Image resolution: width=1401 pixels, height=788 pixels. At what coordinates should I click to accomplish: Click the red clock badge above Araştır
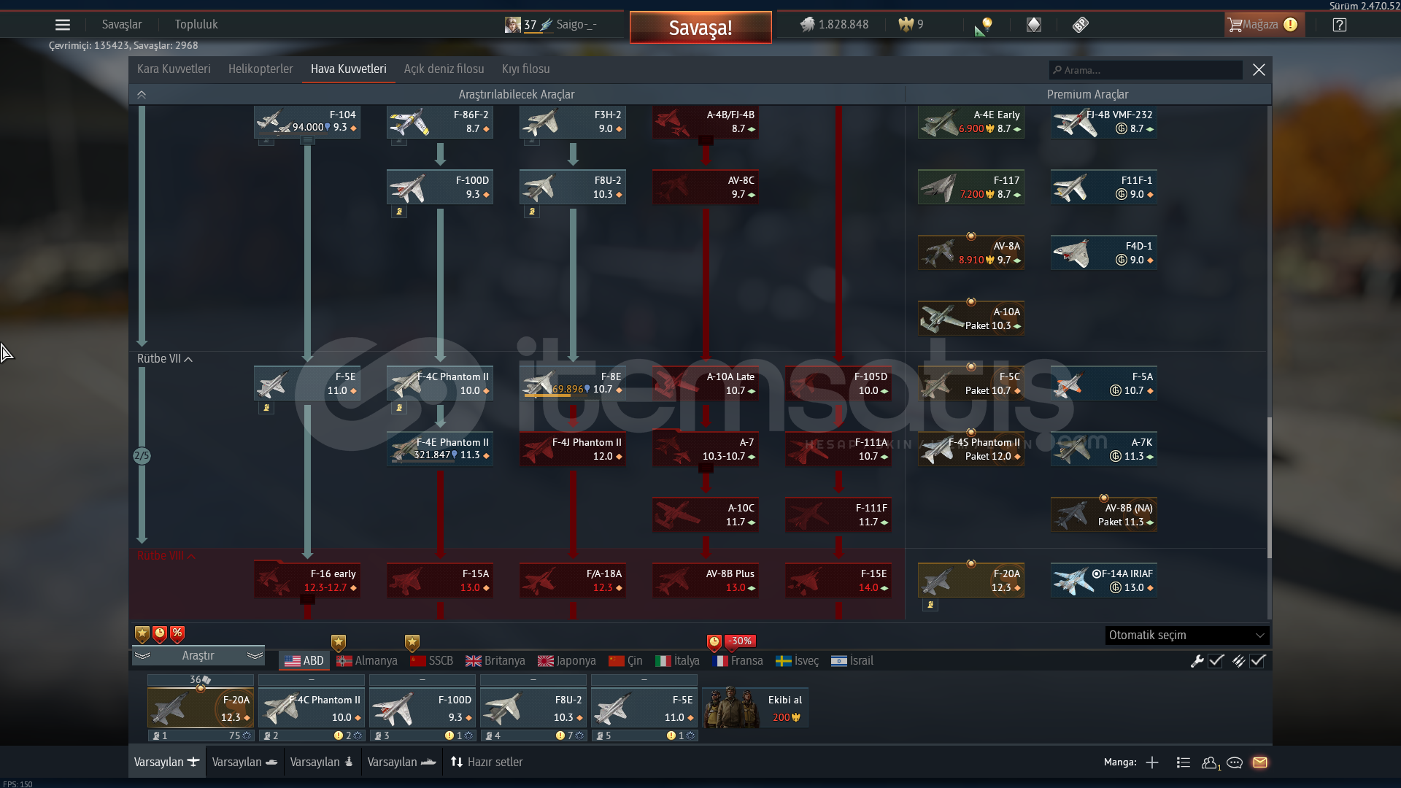point(160,634)
